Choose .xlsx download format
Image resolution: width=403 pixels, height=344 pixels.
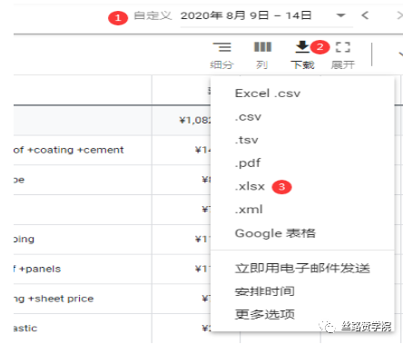click(x=250, y=186)
